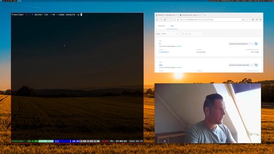Click the webcam video window
Screen dimensions: 274x154
tap(208, 113)
